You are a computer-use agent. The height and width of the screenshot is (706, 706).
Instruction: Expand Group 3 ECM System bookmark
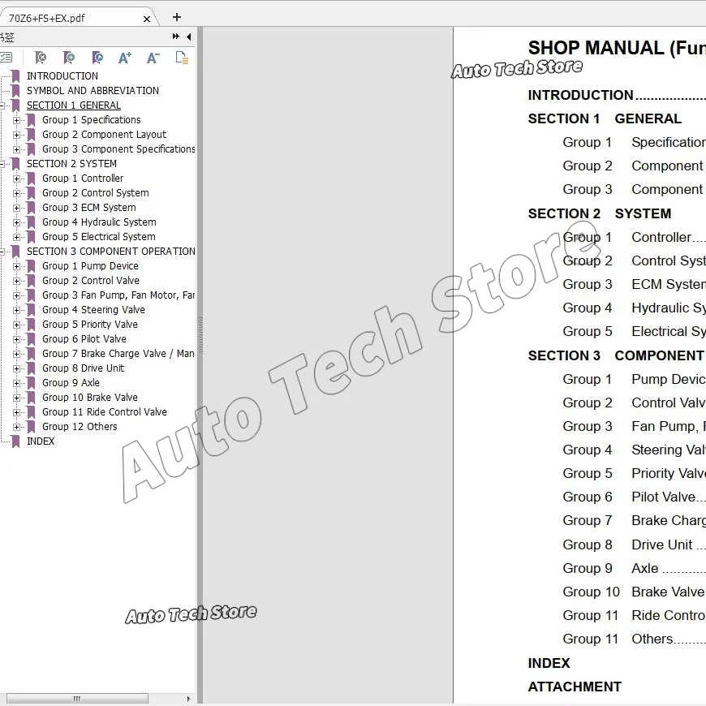point(17,208)
